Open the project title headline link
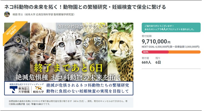 pos(85,7)
